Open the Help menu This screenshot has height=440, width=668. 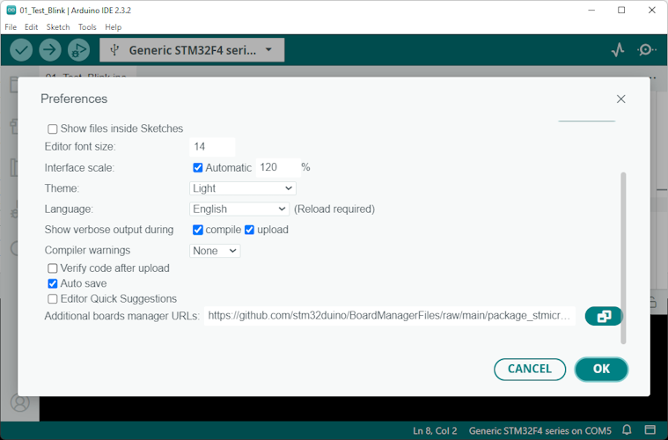tap(114, 26)
